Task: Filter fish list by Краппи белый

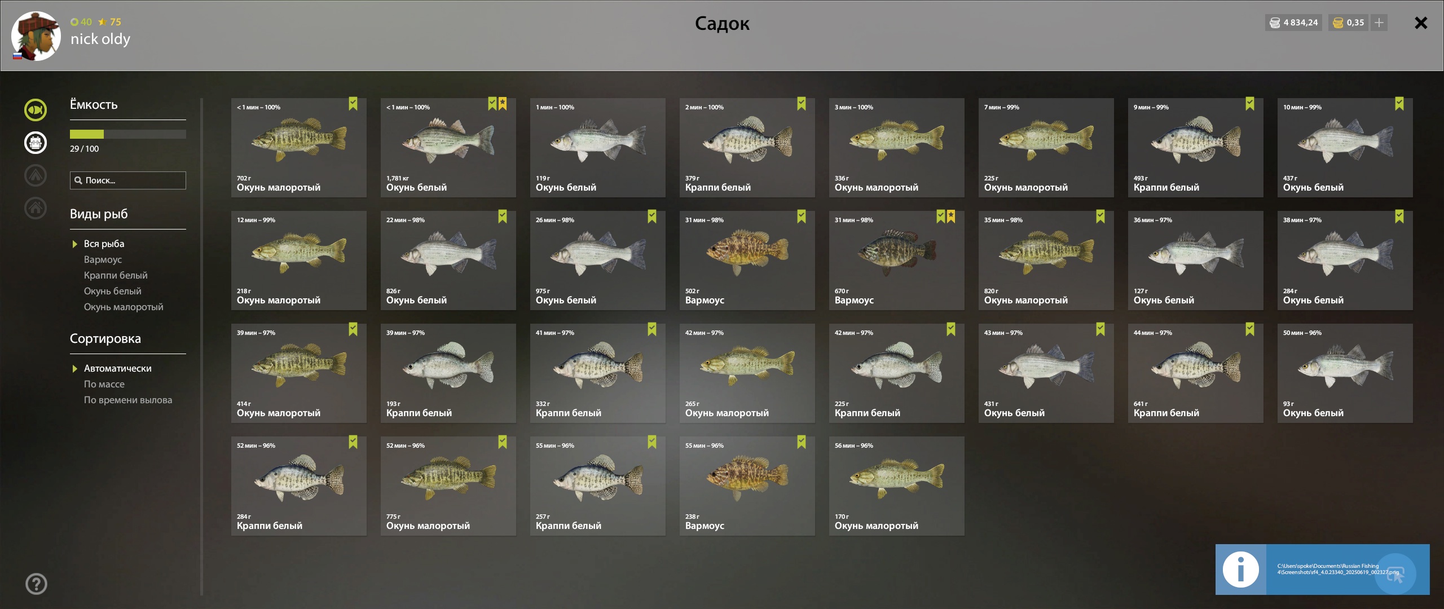Action: click(116, 275)
